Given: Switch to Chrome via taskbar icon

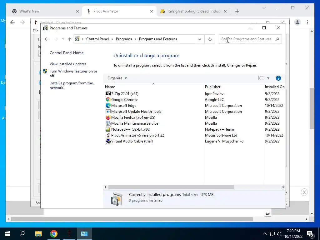Looking at the screenshot, I should tap(54, 234).
